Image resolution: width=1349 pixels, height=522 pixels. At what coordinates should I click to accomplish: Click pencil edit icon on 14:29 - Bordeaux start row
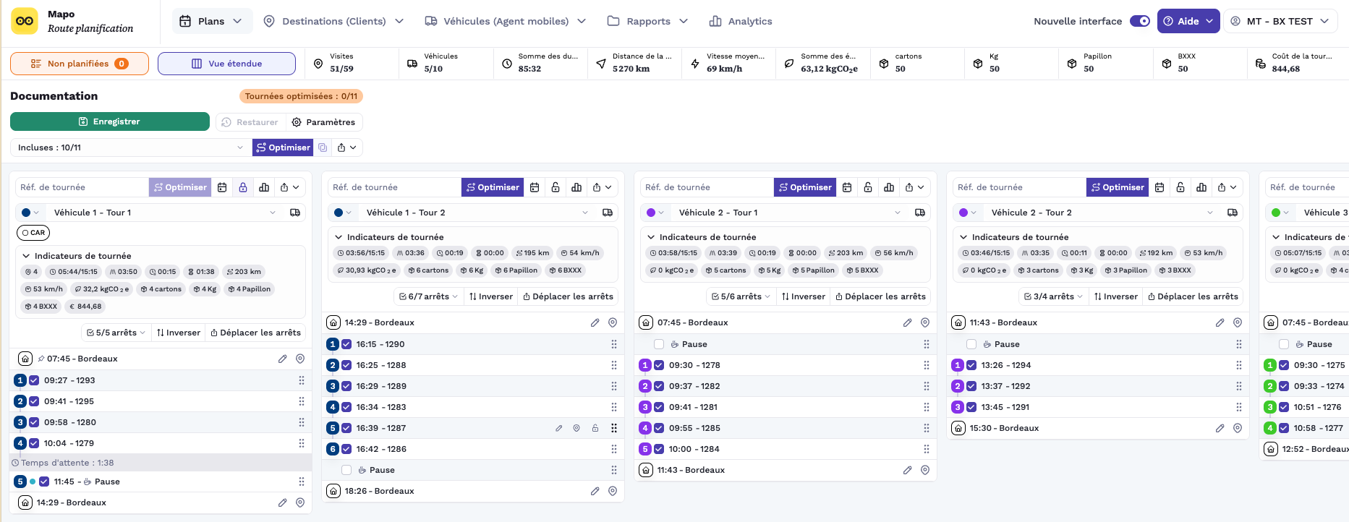(x=595, y=322)
